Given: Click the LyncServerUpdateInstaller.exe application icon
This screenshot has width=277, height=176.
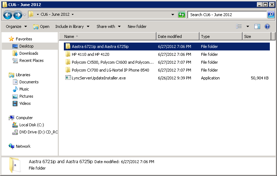Looking at the screenshot, I should (x=68, y=78).
